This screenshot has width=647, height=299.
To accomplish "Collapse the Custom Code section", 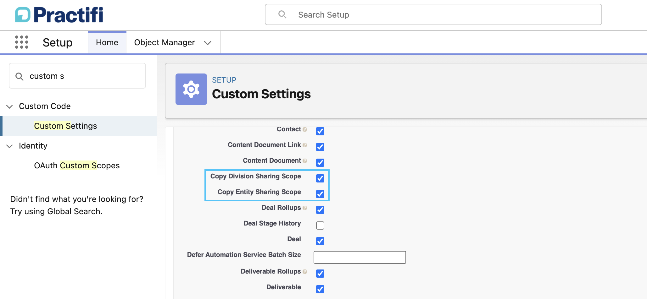I will [x=9, y=106].
